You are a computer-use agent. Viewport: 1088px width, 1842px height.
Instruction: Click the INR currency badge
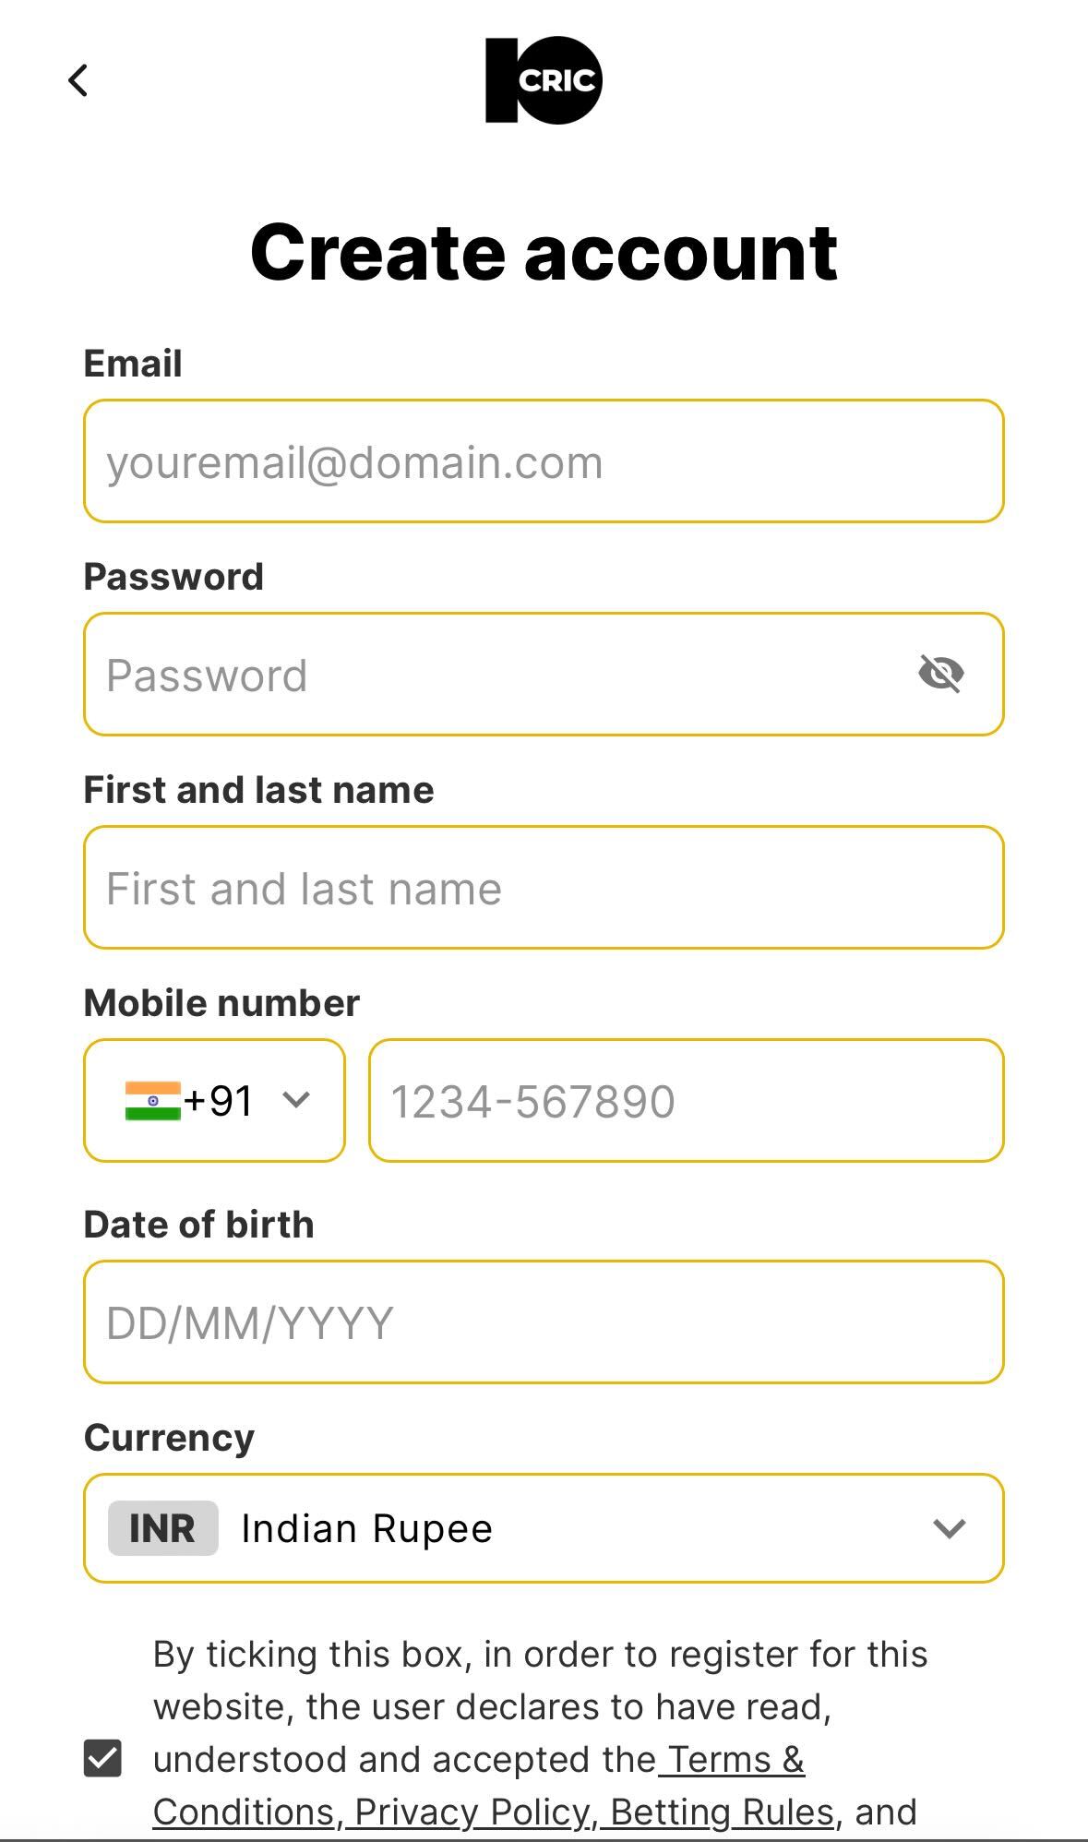tap(161, 1527)
